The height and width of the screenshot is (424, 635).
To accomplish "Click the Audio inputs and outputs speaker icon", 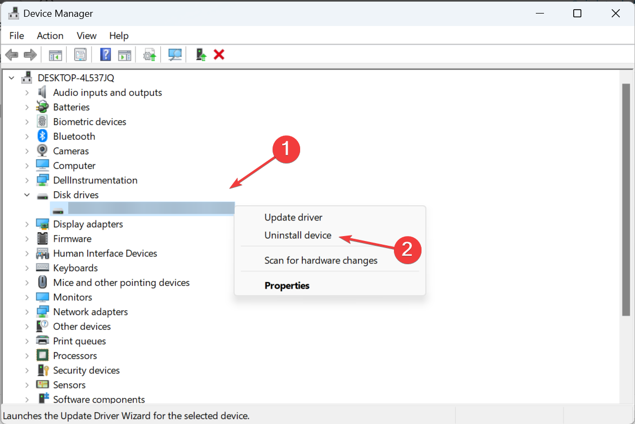I will pyautogui.click(x=42, y=92).
